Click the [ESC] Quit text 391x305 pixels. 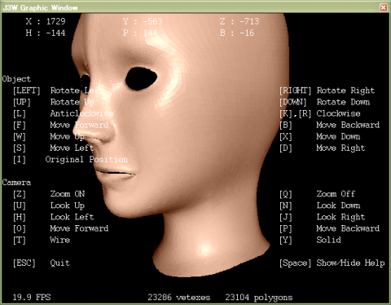tap(42, 263)
